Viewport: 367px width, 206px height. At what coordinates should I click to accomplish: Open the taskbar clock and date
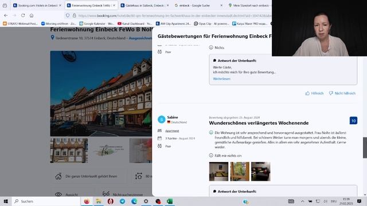(346, 201)
